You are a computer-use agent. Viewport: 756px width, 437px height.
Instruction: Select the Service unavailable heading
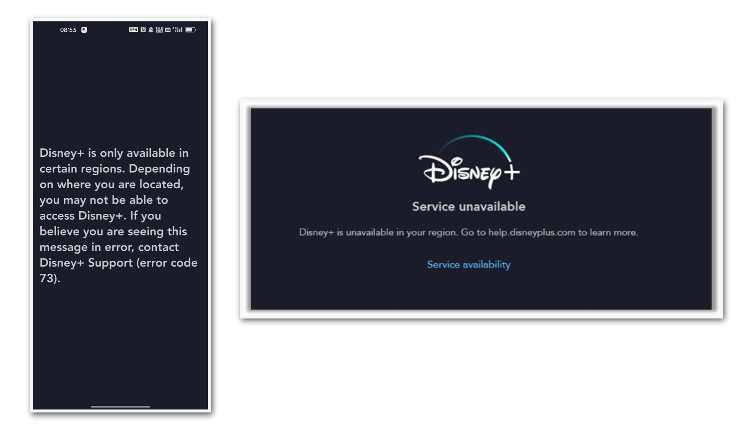[x=468, y=206]
